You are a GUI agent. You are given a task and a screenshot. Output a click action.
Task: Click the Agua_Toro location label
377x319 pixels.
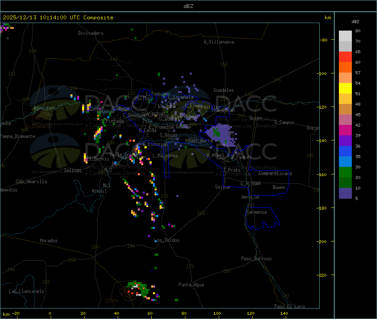click(x=45, y=108)
